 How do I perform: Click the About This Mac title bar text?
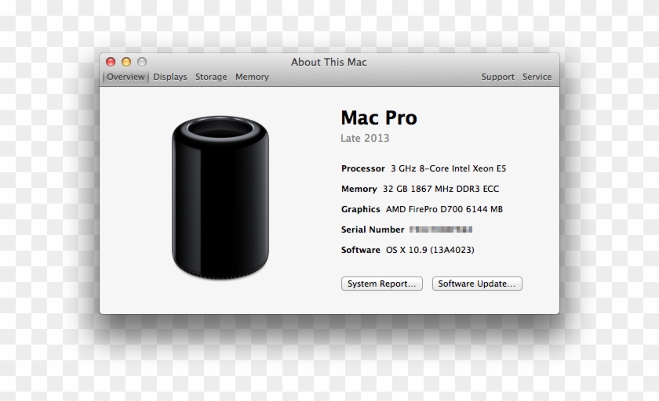329,62
